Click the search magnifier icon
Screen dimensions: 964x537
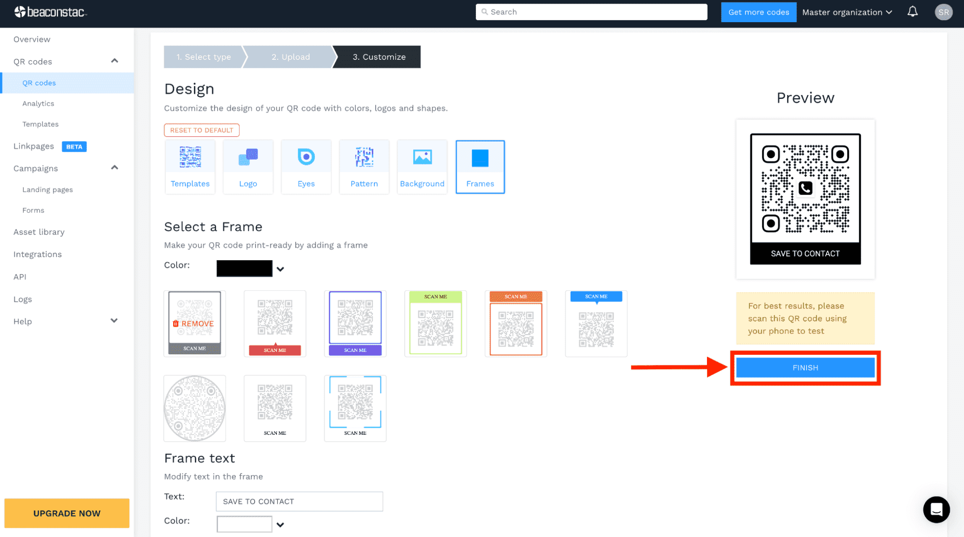pyautogui.click(x=484, y=11)
